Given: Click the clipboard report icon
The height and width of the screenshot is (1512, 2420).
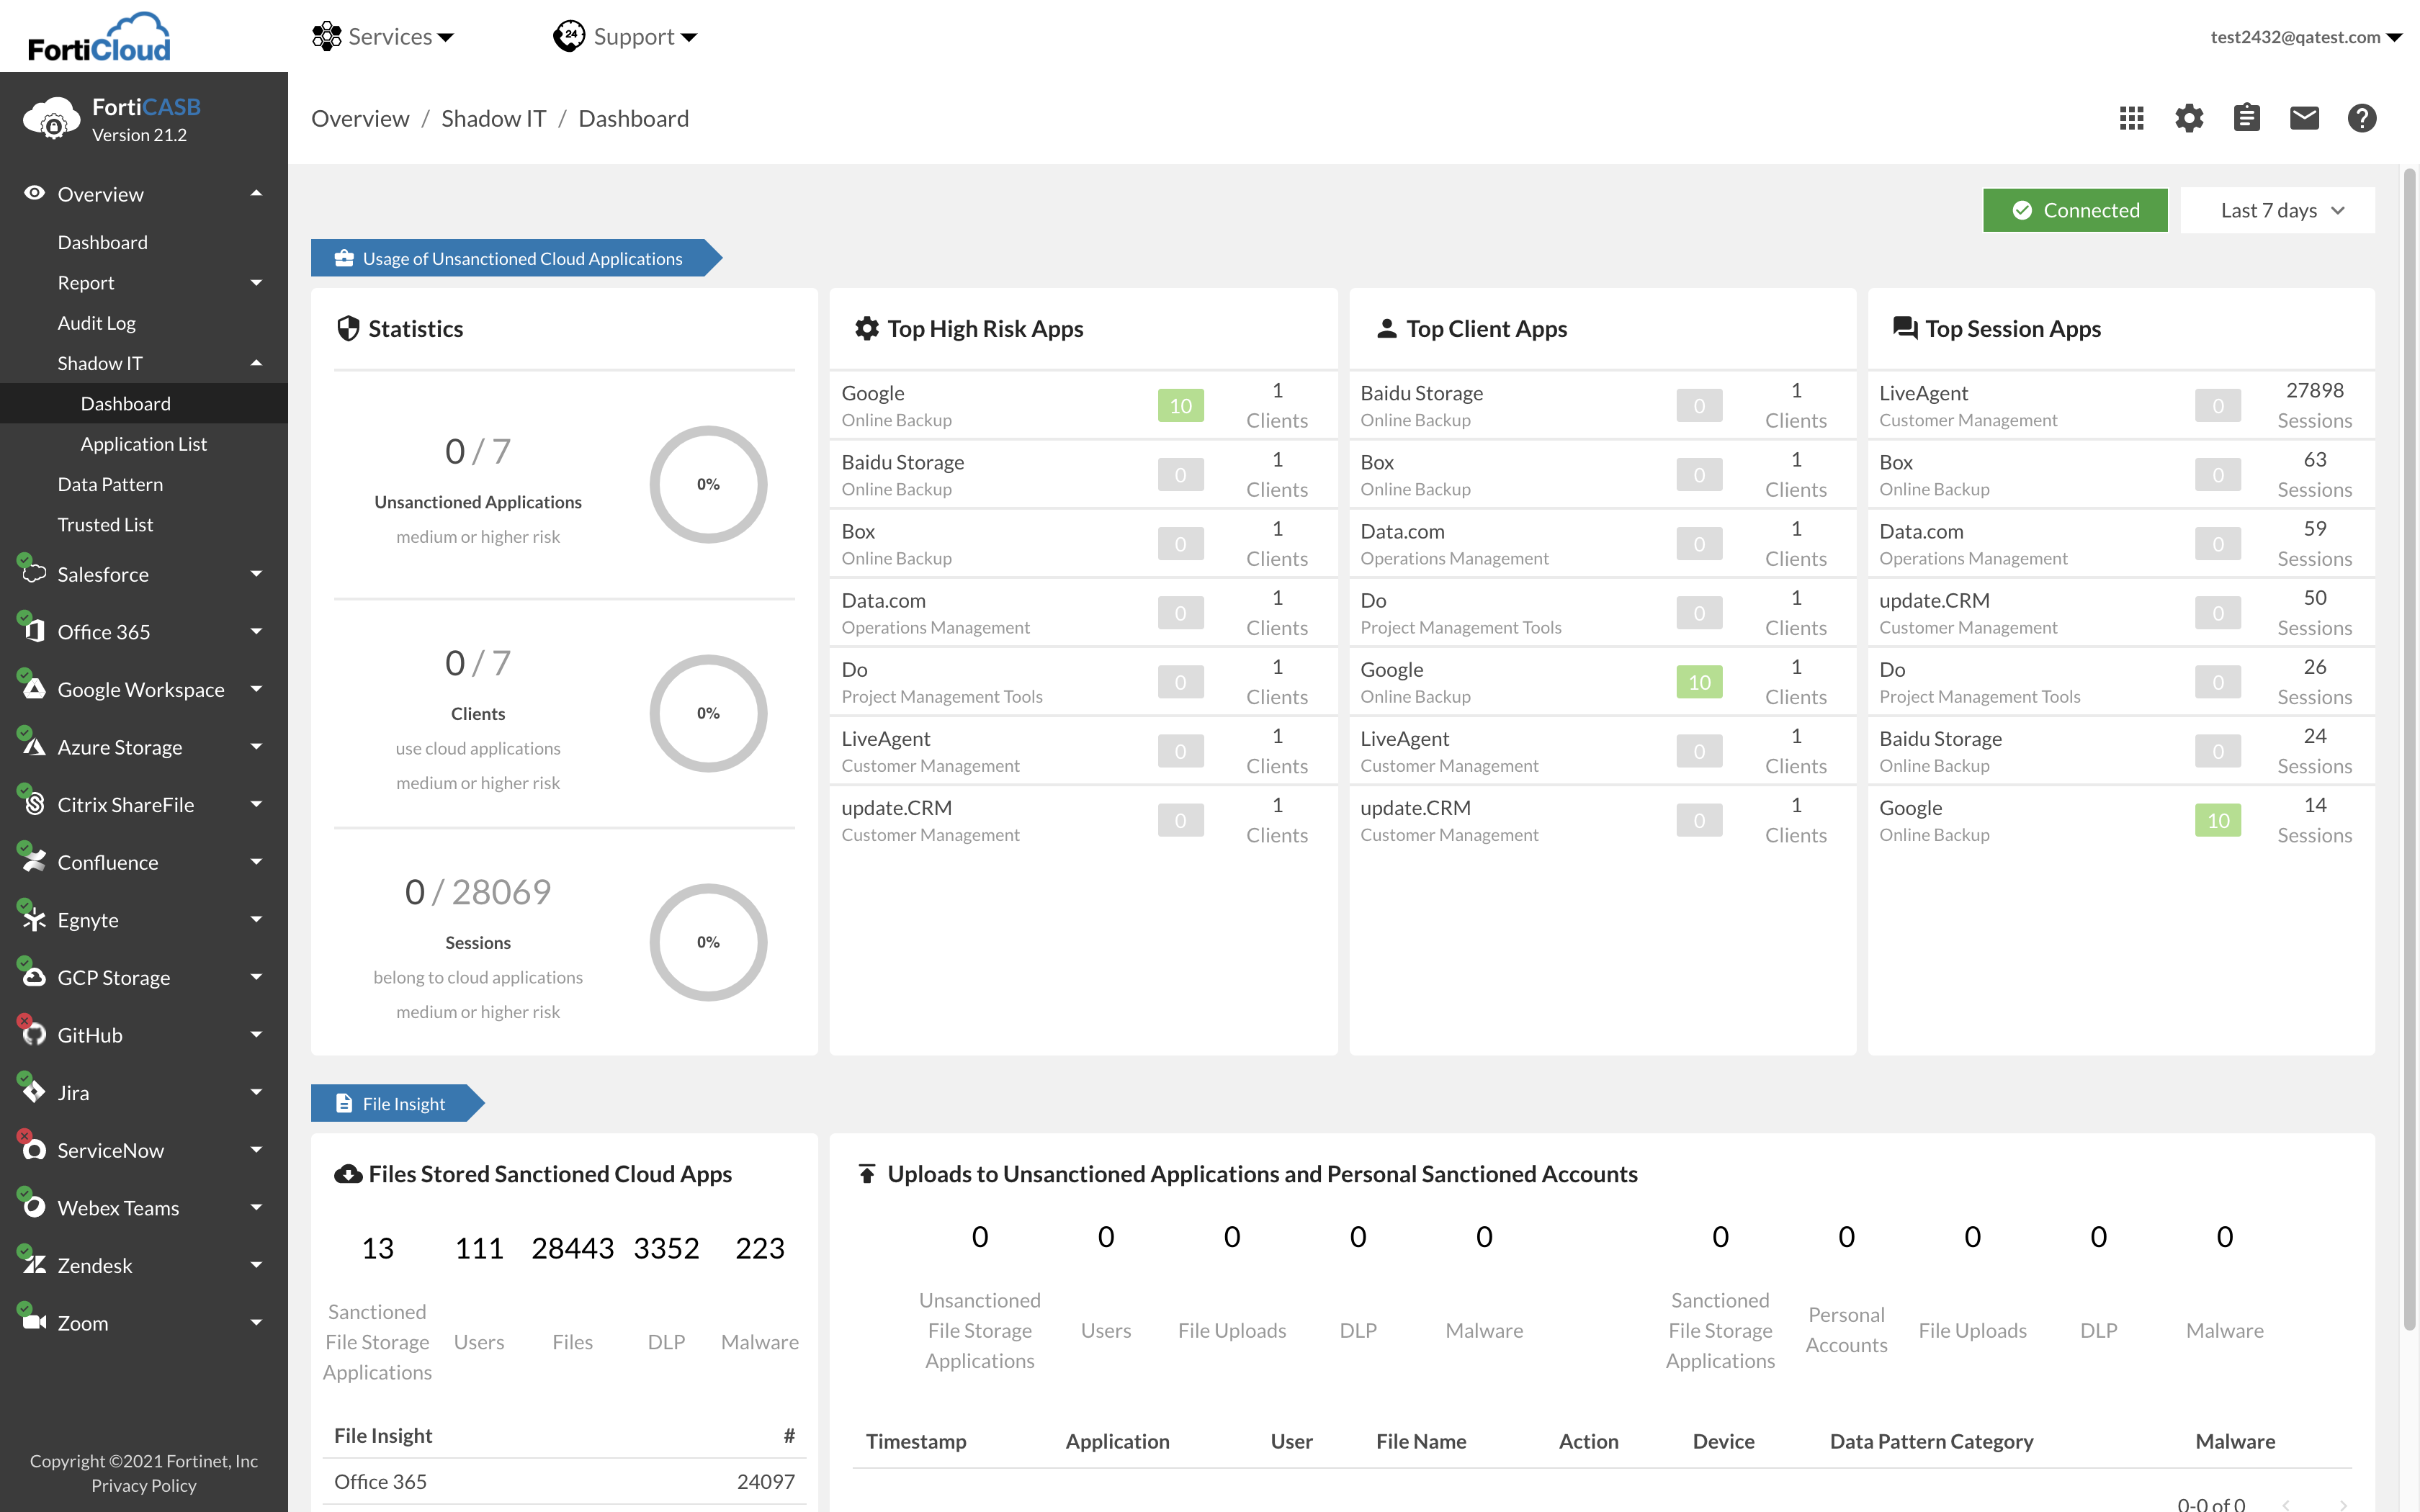Looking at the screenshot, I should click(x=2246, y=118).
